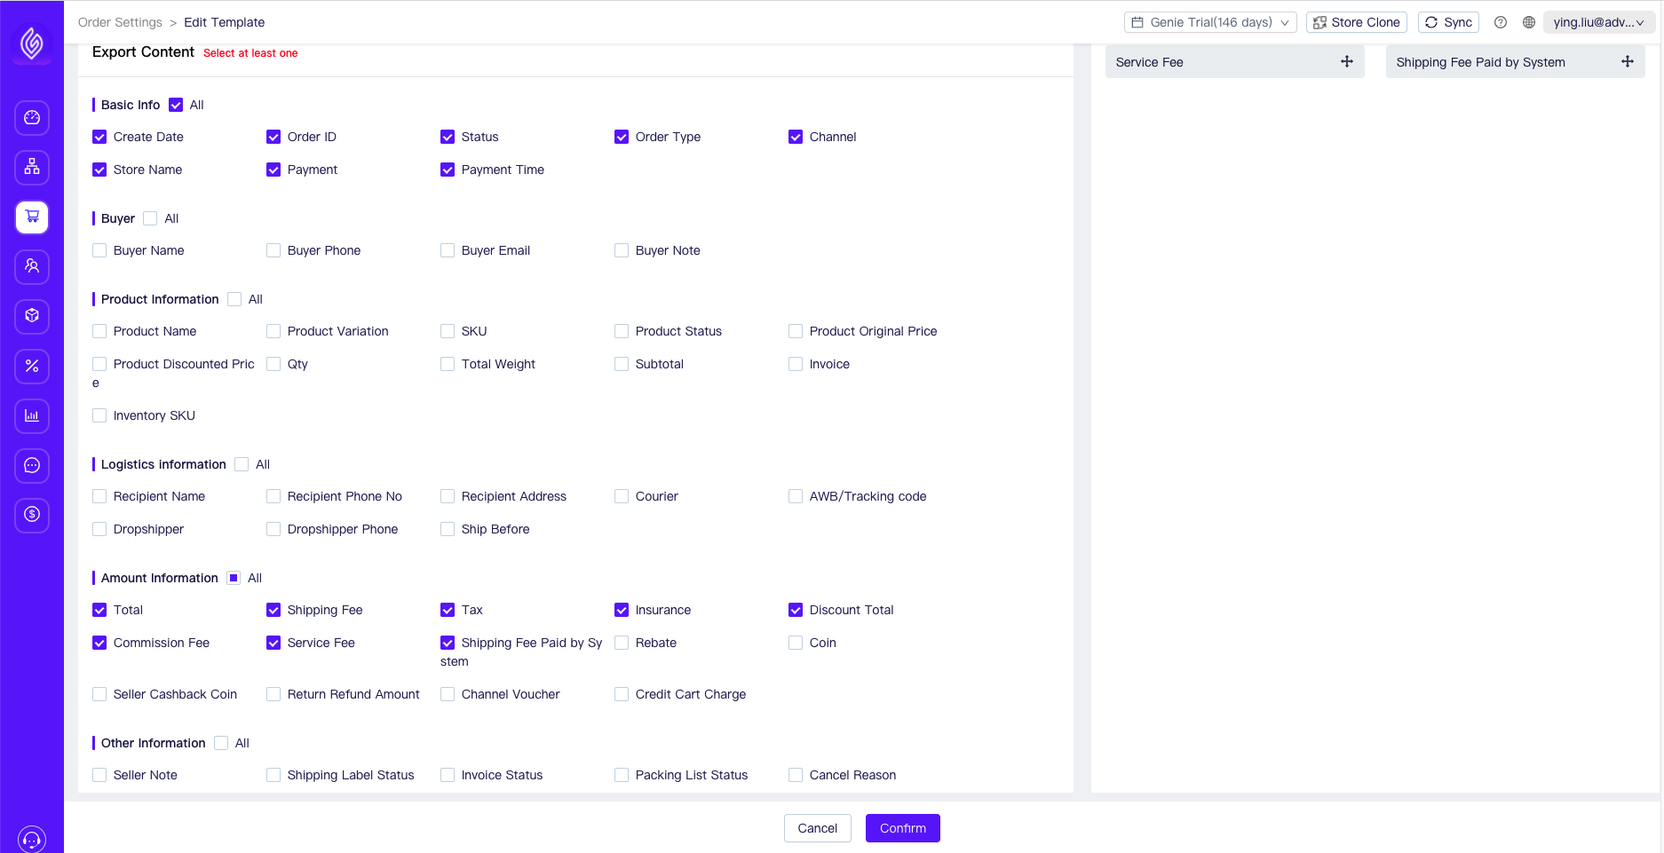Go back to Order Settings breadcrumb

click(x=120, y=22)
